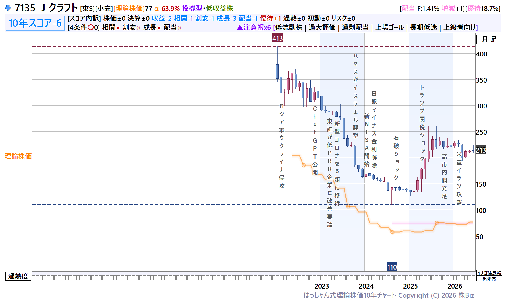Click the purple warning triangle 注意報x6
This screenshot has width=506, height=300.
[x=254, y=28]
